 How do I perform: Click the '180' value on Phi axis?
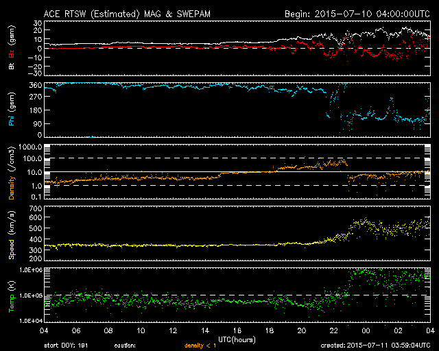click(x=36, y=110)
